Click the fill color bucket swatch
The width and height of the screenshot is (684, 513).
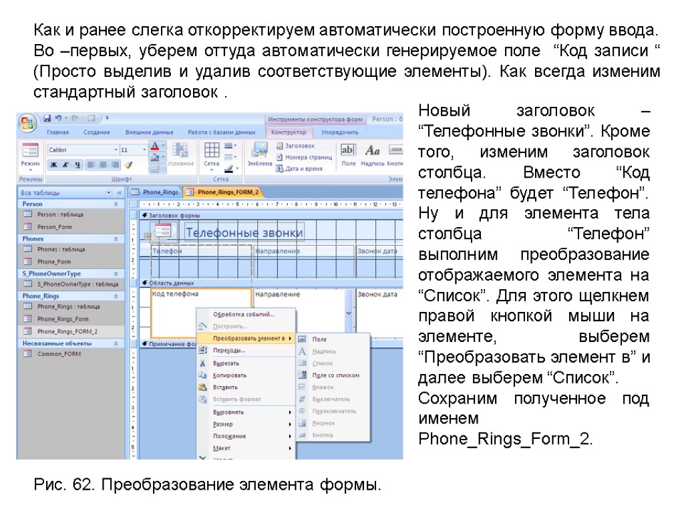pos(154,158)
